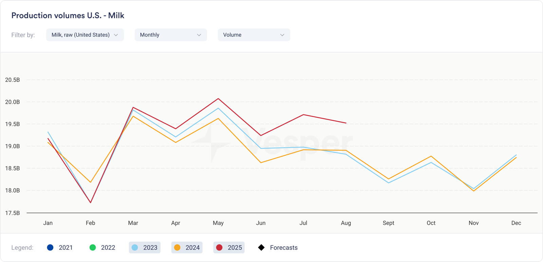Click the red 2025 line's May peak

coord(218,99)
